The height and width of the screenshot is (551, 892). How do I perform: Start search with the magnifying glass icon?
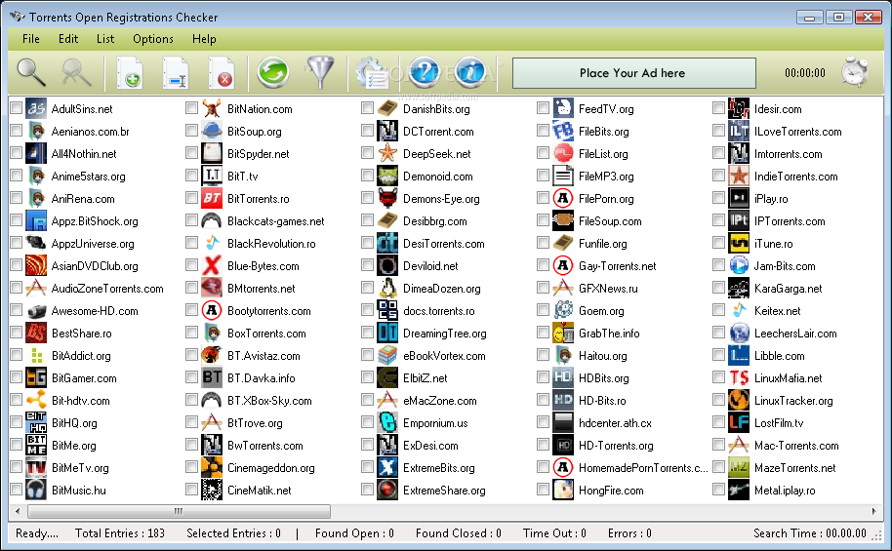tap(31, 72)
